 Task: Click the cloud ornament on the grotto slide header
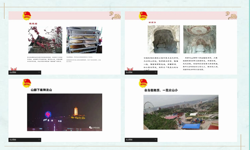tap(231, 15)
